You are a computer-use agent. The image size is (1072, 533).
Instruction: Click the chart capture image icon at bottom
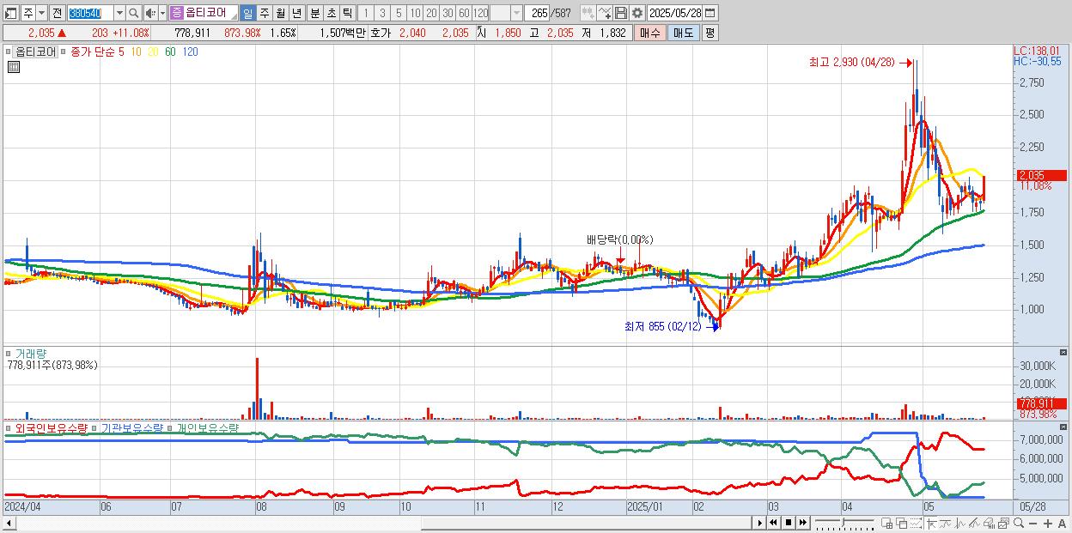tap(1003, 523)
